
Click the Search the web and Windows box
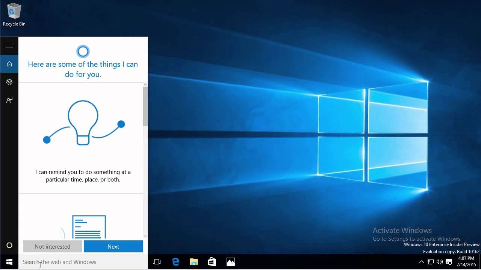click(83, 262)
